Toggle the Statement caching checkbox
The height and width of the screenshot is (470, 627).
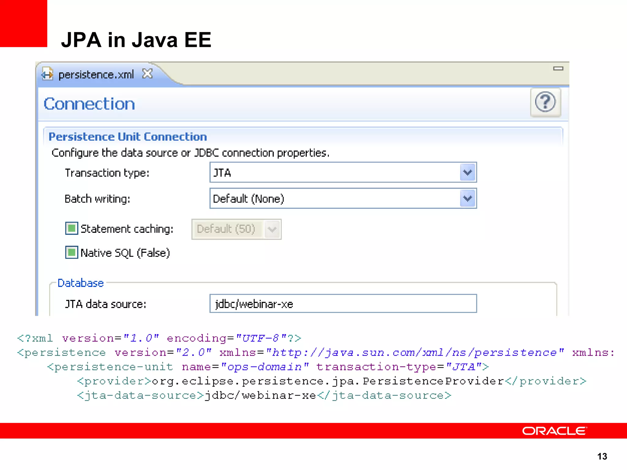click(72, 228)
